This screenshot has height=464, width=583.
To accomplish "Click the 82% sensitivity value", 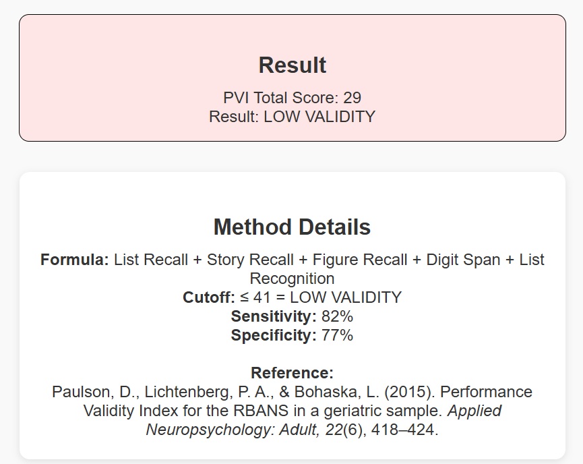I will pos(338,316).
